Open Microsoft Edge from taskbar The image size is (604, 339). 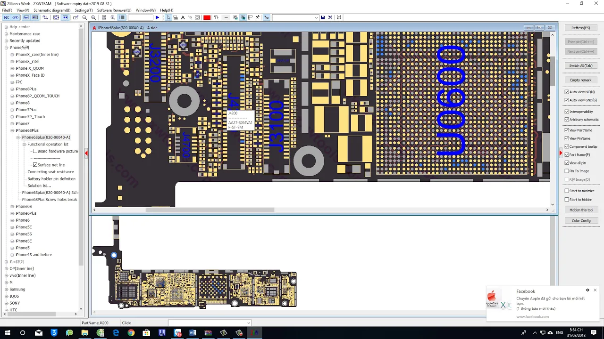point(116,333)
